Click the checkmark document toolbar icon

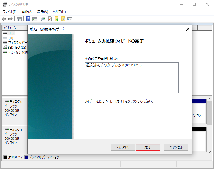(50, 19)
